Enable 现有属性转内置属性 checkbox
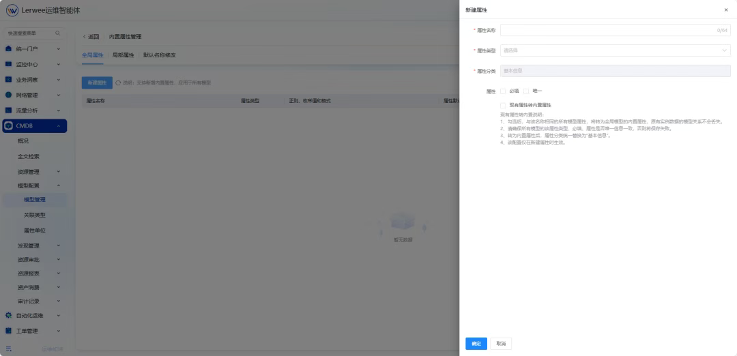Image resolution: width=737 pixels, height=356 pixels. (x=503, y=105)
